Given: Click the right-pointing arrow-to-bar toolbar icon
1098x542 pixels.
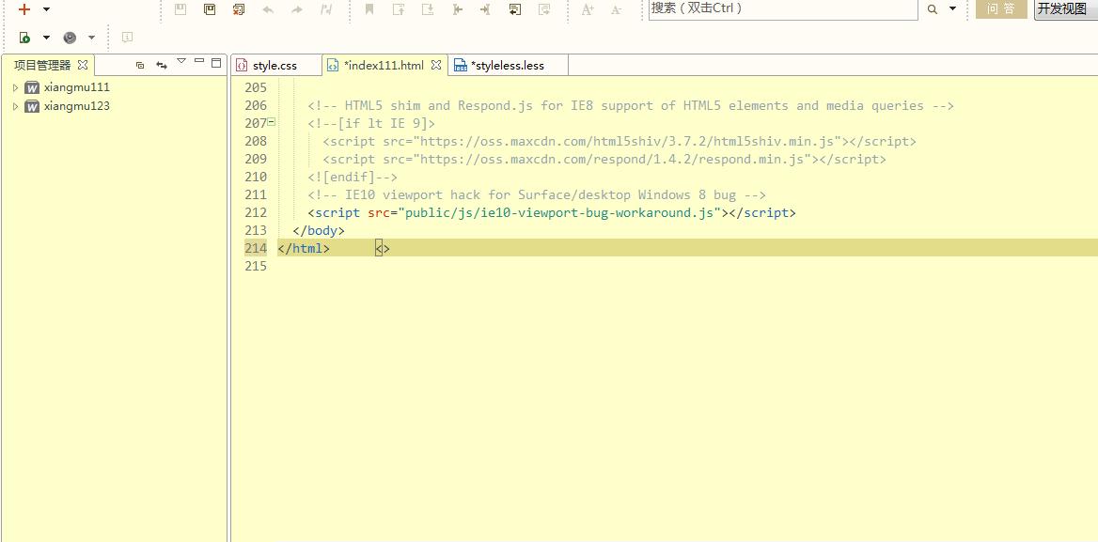Looking at the screenshot, I should pyautogui.click(x=485, y=9).
